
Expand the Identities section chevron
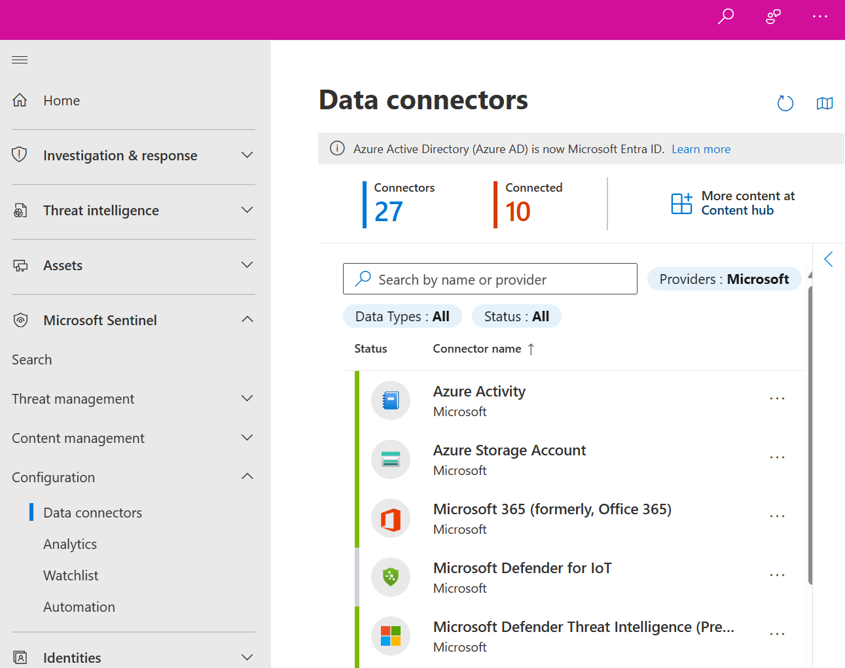(x=247, y=658)
